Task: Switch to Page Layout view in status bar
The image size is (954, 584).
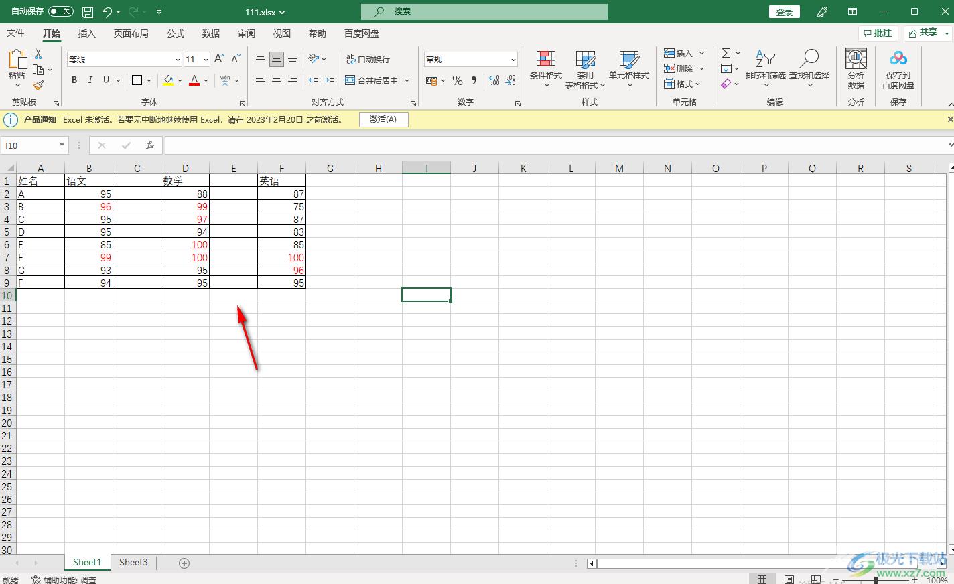Action: pyautogui.click(x=789, y=579)
